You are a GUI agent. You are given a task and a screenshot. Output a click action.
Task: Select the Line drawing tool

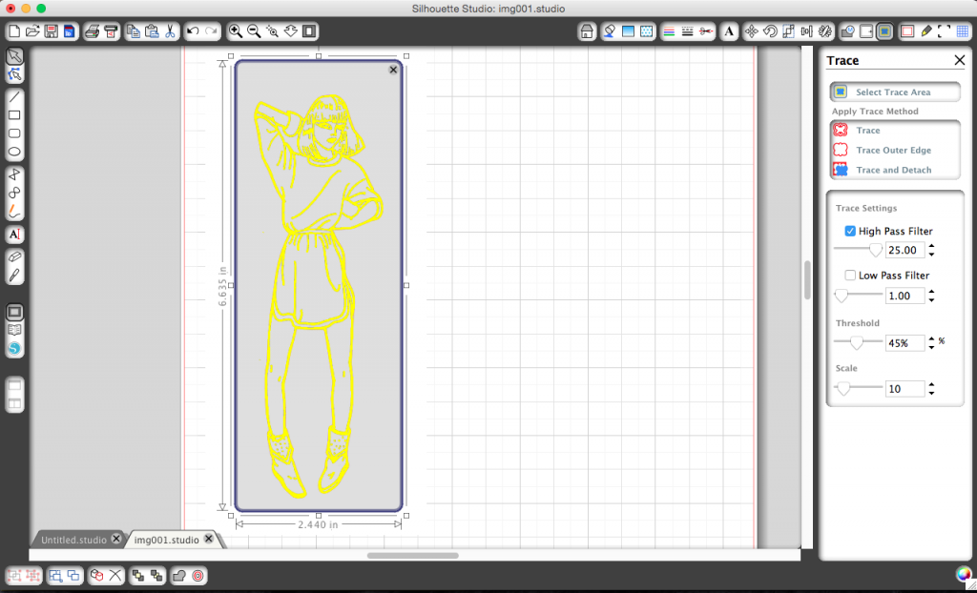point(14,97)
